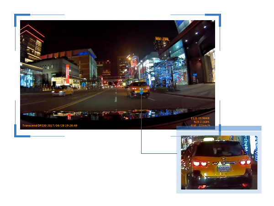Click the license plate in the inset
This screenshot has height=206, width=274.
pos(224,168)
